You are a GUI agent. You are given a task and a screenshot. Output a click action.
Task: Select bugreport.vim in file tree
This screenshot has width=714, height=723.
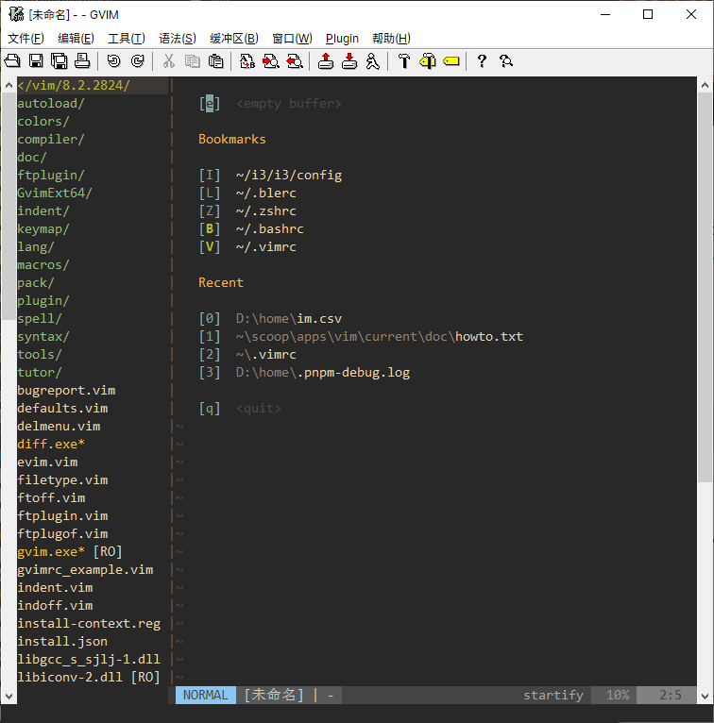point(66,391)
